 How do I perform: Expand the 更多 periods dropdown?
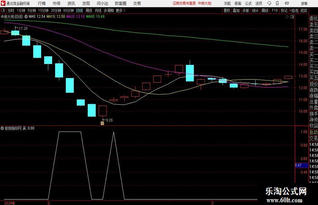click(x=120, y=10)
